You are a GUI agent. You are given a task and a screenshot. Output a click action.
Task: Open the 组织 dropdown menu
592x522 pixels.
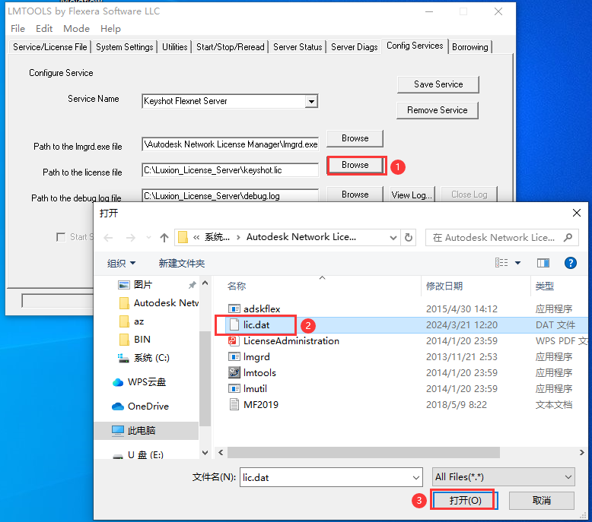click(x=121, y=263)
